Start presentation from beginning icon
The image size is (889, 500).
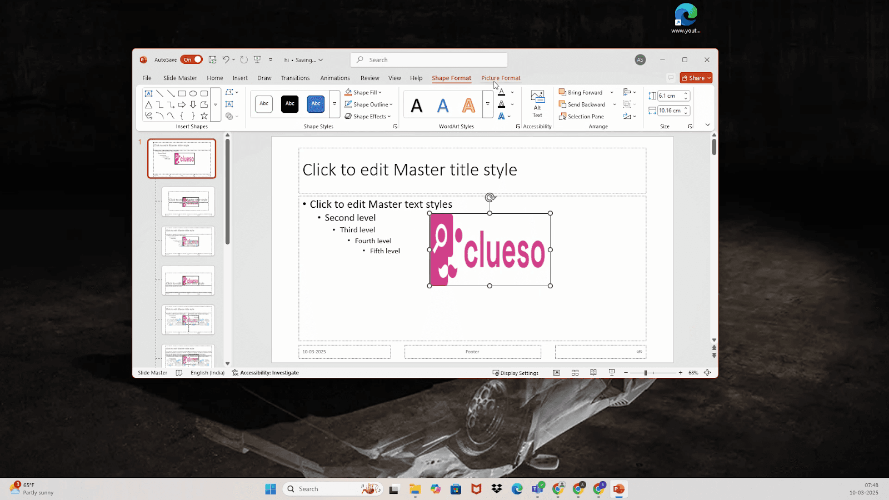tap(257, 59)
